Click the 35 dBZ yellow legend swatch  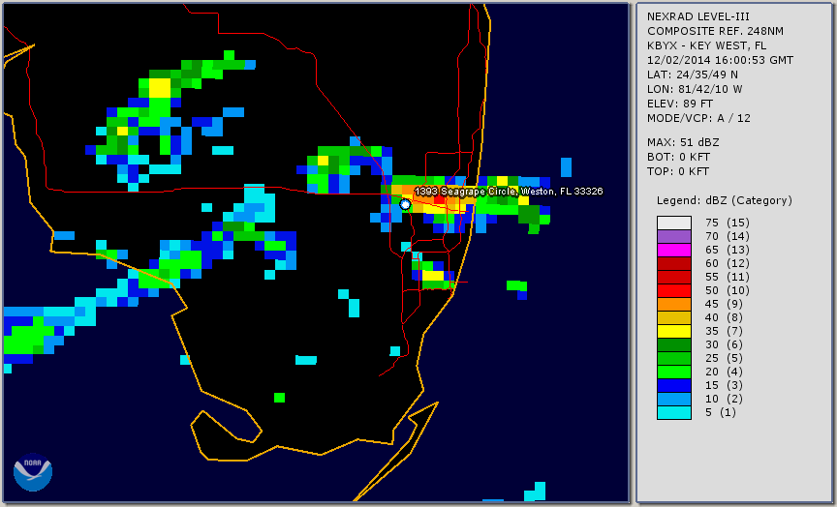[673, 331]
